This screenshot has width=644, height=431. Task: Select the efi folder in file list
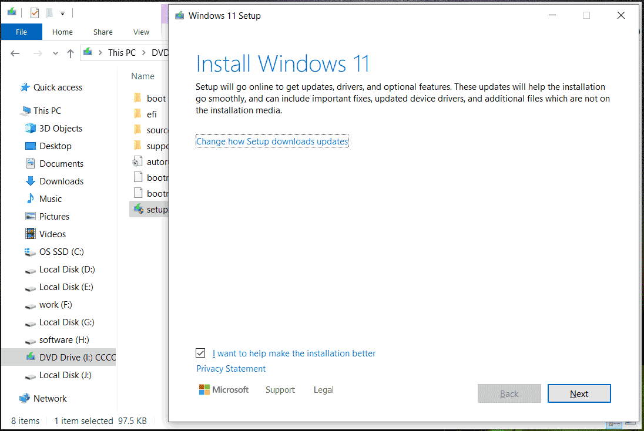pos(145,114)
